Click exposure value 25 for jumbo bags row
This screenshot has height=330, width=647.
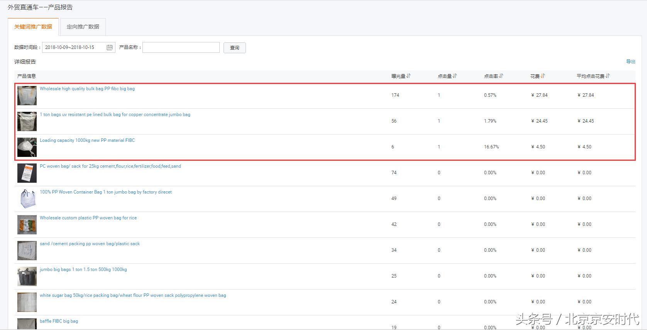(394, 276)
